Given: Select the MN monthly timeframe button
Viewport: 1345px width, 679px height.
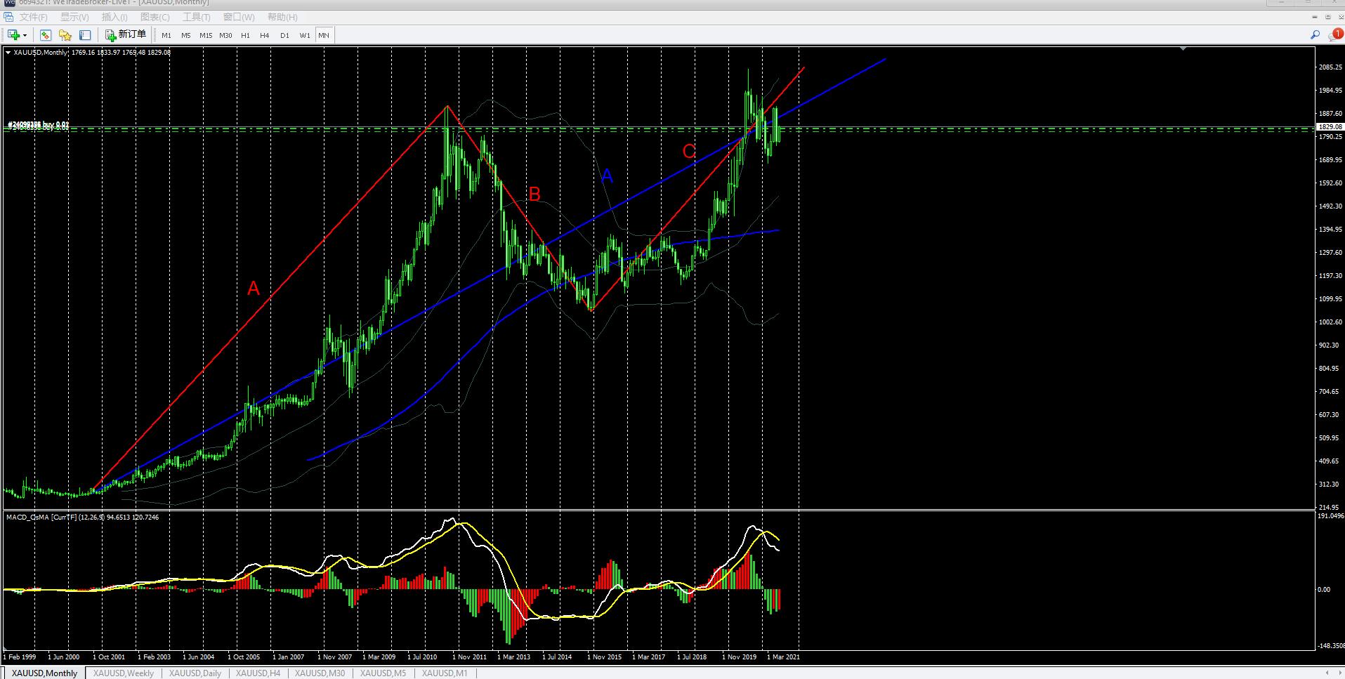Looking at the screenshot, I should [324, 35].
